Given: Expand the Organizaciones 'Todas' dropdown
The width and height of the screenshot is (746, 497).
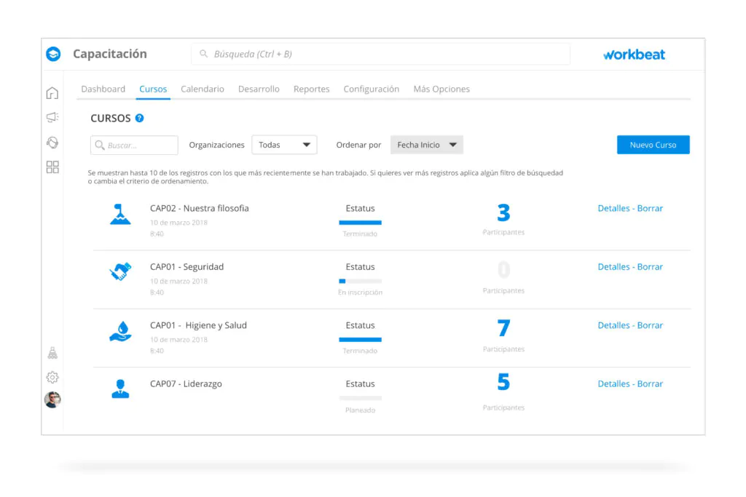Looking at the screenshot, I should pos(284,145).
